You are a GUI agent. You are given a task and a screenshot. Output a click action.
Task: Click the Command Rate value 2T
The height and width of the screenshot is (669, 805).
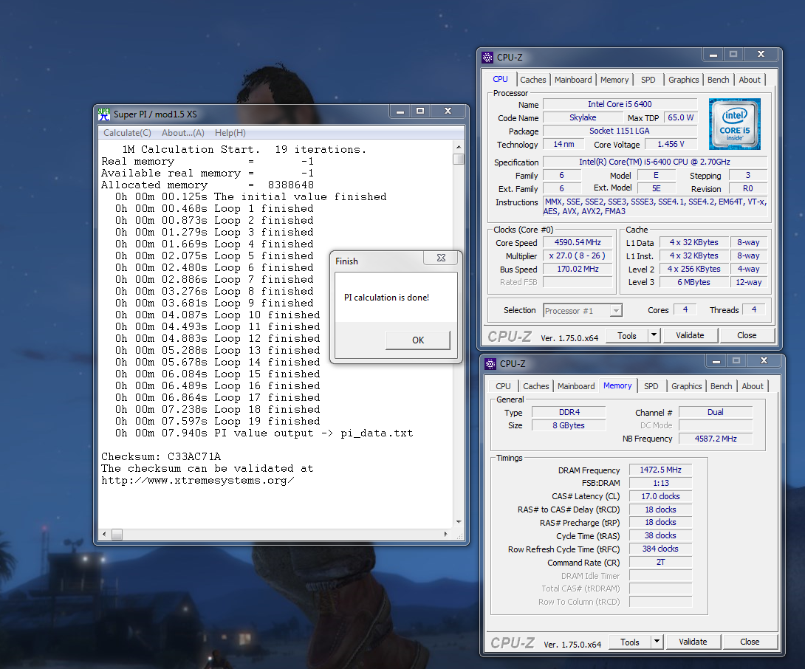[x=660, y=562]
